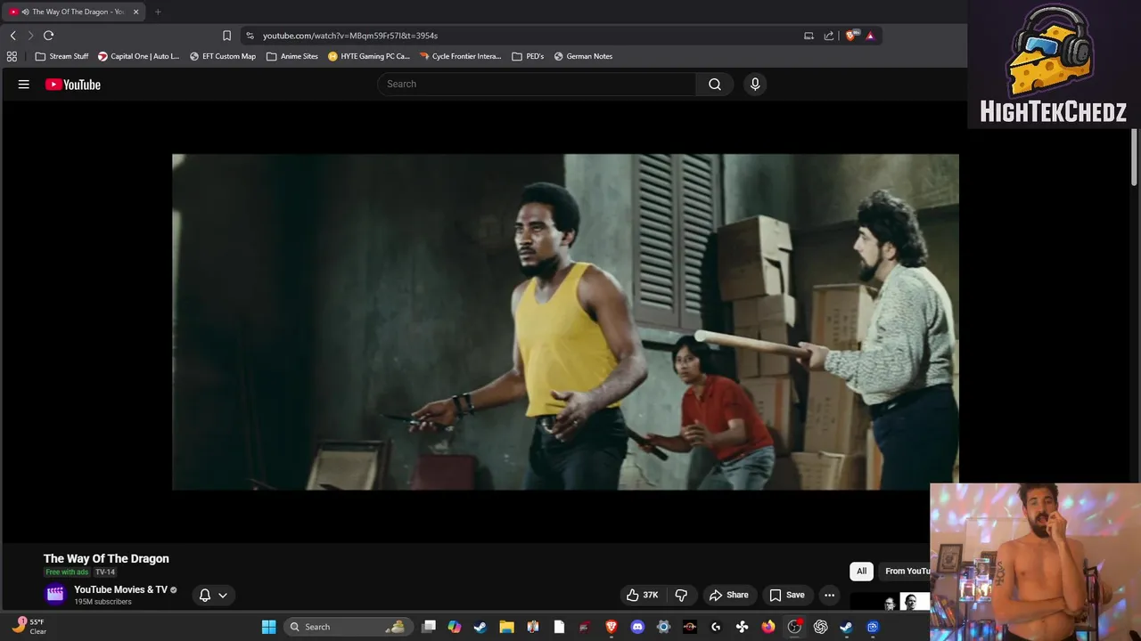Image resolution: width=1141 pixels, height=641 pixels.
Task: Open Copilot from the taskbar
Action: pyautogui.click(x=455, y=627)
